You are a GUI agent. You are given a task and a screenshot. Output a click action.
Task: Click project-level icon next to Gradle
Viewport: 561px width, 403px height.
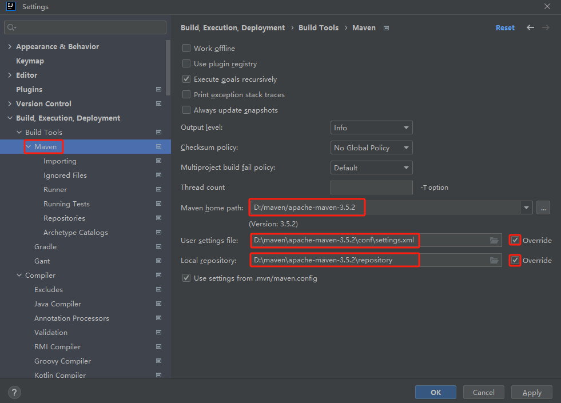pyautogui.click(x=158, y=247)
